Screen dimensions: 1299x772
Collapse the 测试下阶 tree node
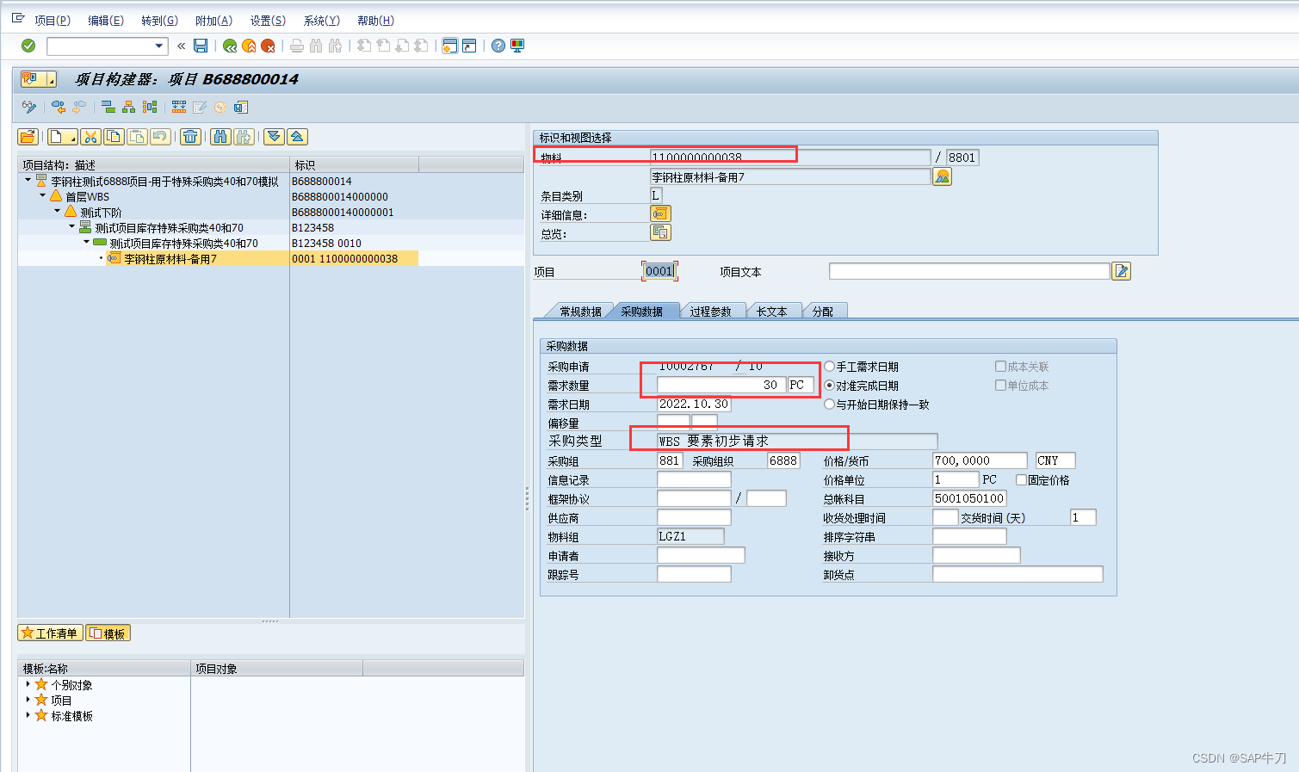tap(58, 211)
